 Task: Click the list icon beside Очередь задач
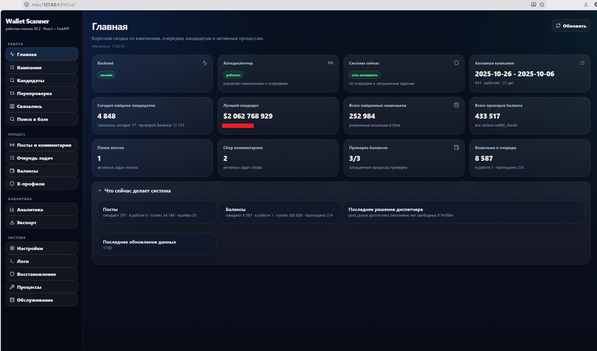12,158
